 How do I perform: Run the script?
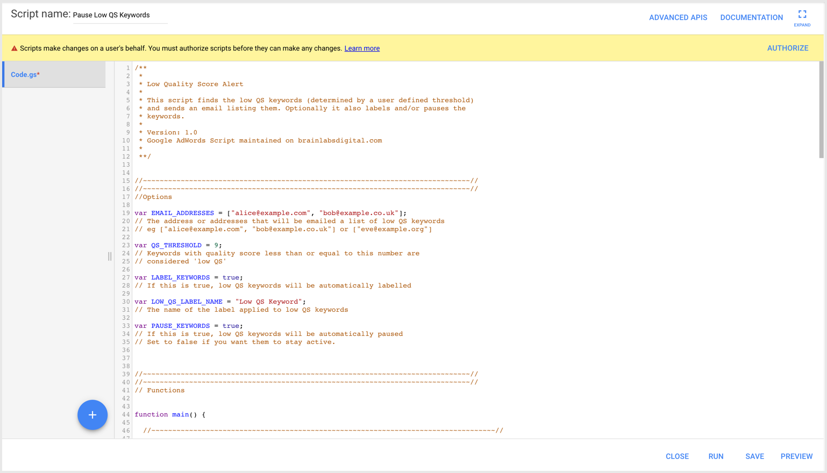716,456
